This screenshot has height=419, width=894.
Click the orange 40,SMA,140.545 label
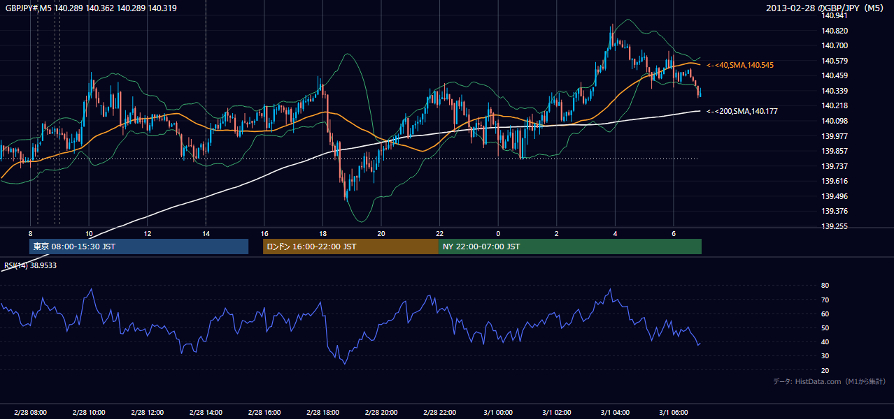coord(740,65)
